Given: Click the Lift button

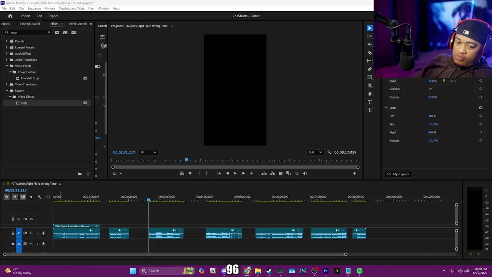Looking at the screenshot, I should click(x=264, y=174).
